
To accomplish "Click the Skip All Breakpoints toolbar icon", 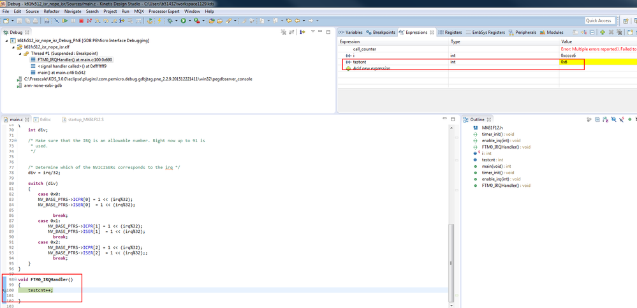I will pyautogui.click(x=57, y=20).
